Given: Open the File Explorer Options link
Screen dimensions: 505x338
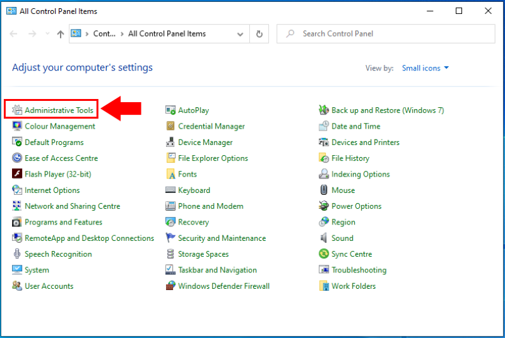Looking at the screenshot, I should click(213, 158).
